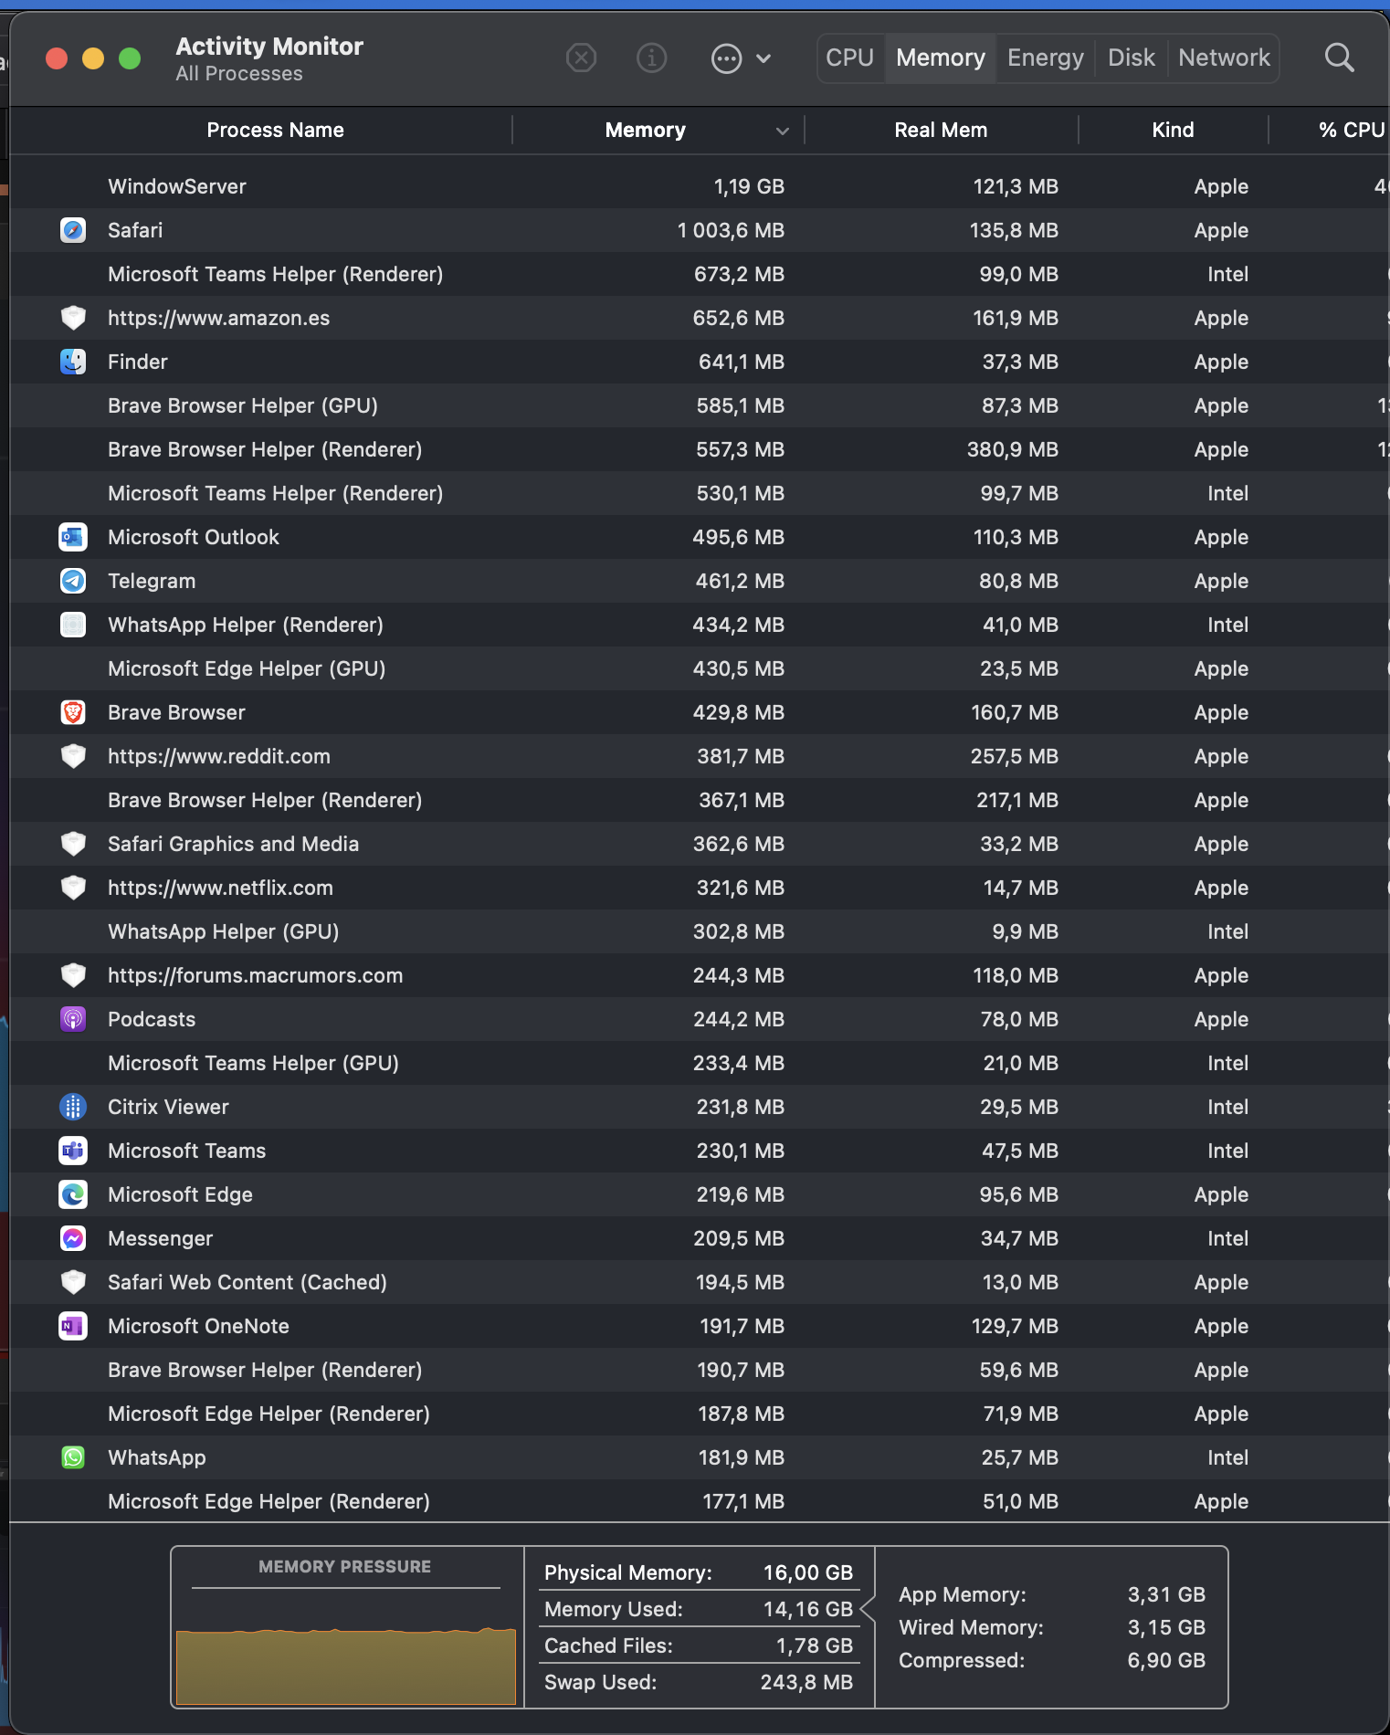
Task: Click the Memory Pressure graph
Action: [346, 1665]
